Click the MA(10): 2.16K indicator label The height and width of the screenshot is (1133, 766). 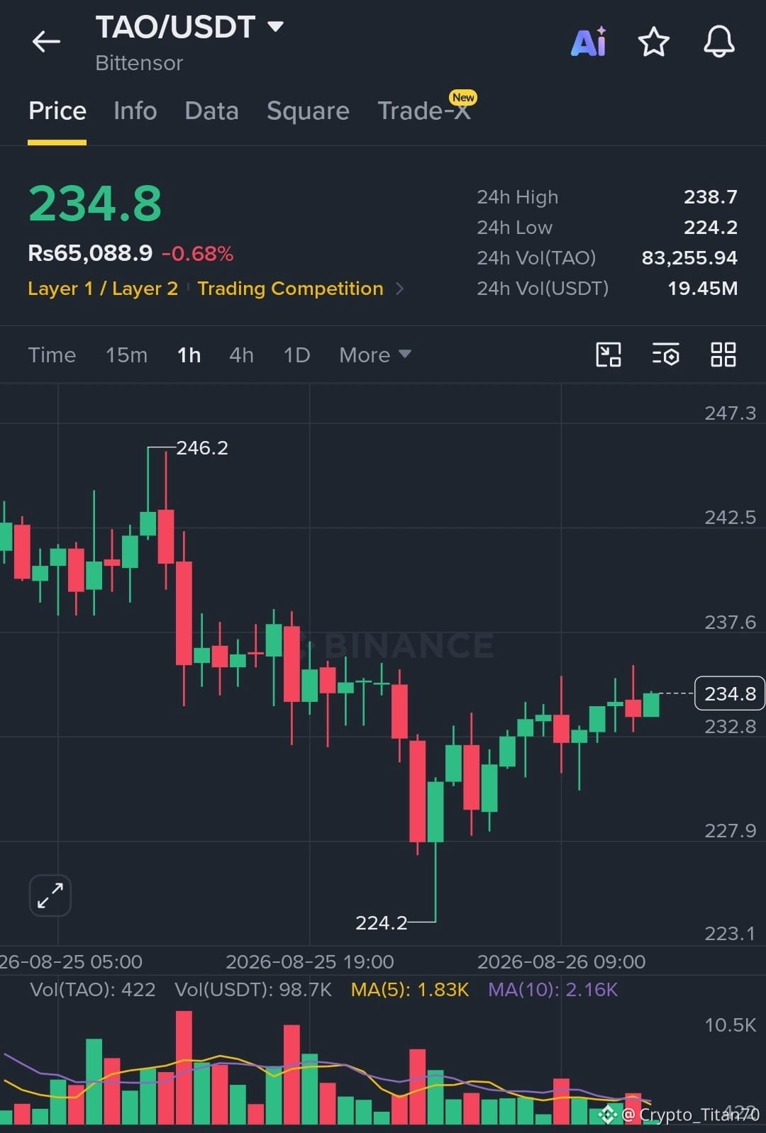(x=553, y=990)
